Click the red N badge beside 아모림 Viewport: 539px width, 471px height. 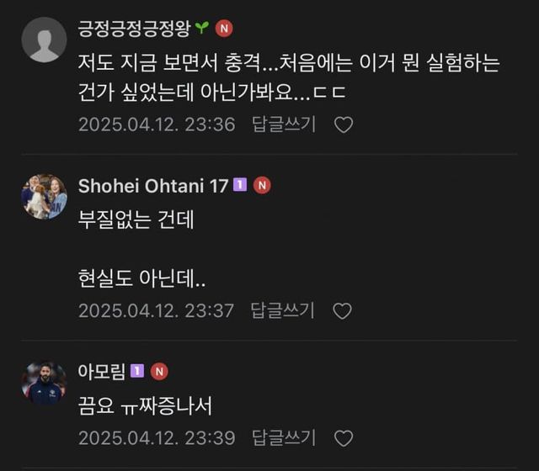(159, 371)
